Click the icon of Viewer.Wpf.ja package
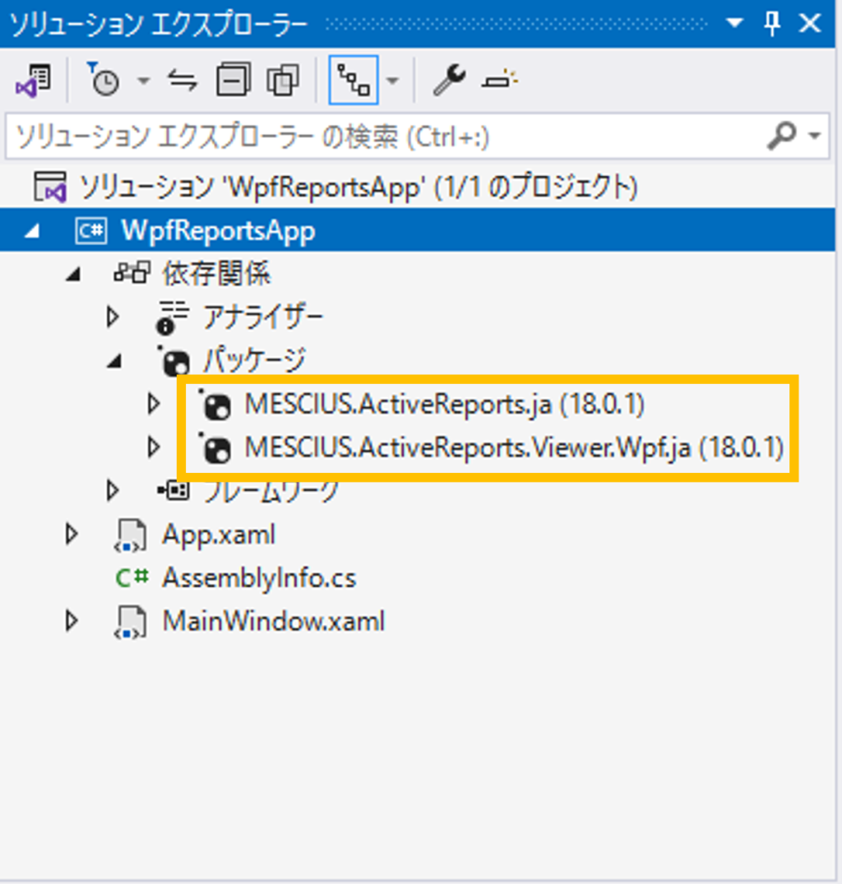The width and height of the screenshot is (842, 884). pyautogui.click(x=215, y=447)
